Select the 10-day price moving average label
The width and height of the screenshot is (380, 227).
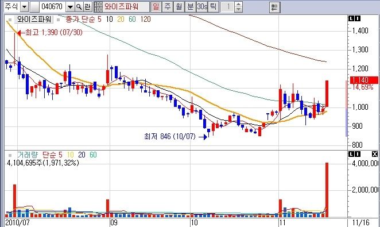[110, 19]
